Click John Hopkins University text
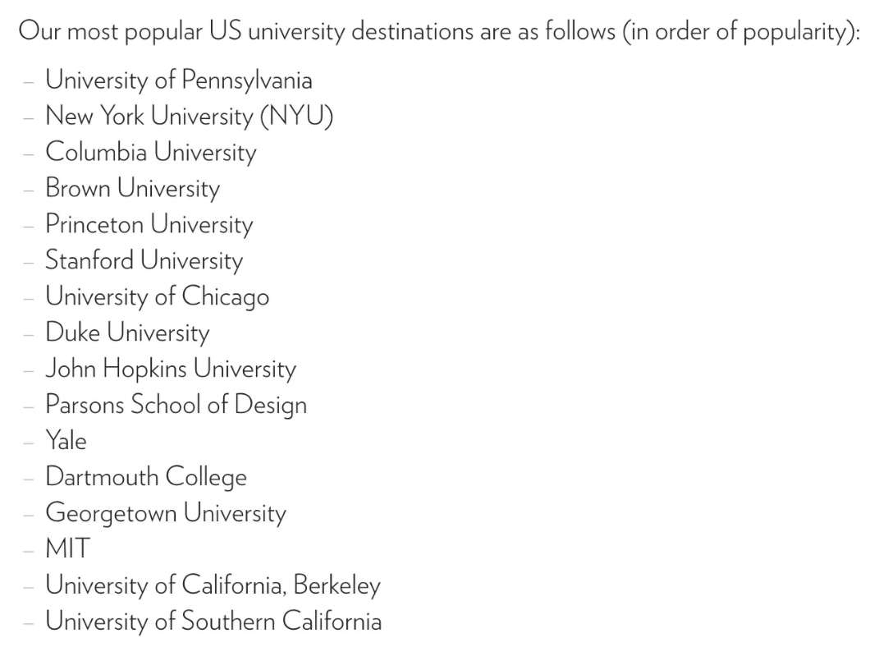879x647 pixels. (x=171, y=369)
